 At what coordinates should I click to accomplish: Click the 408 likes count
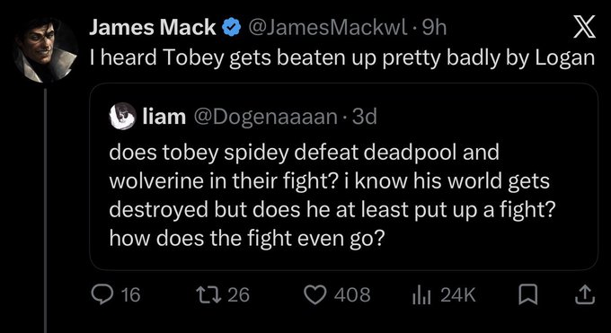click(352, 294)
